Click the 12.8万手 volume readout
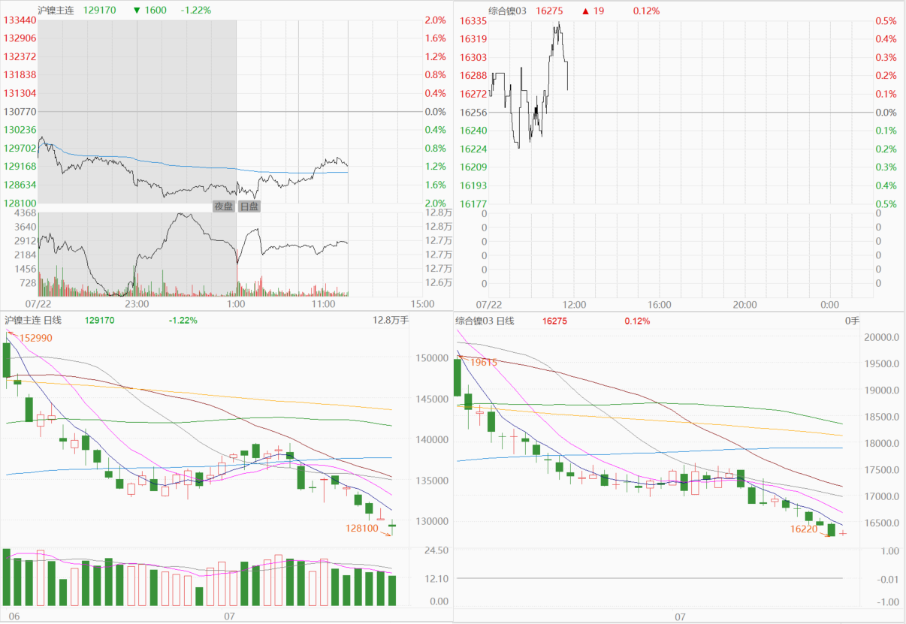This screenshot has height=624, width=906. 391,321
